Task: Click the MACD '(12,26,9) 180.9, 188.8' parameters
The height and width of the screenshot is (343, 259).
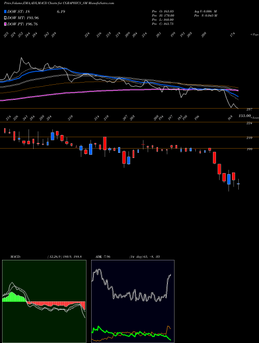Action: pos(64,257)
